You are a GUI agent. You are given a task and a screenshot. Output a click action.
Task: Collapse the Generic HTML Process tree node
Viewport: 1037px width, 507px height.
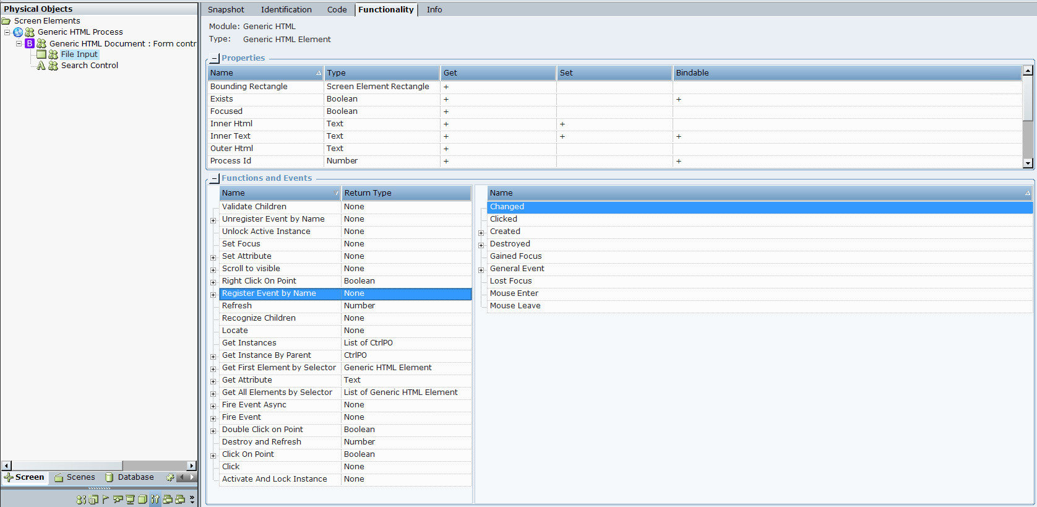[x=7, y=32]
